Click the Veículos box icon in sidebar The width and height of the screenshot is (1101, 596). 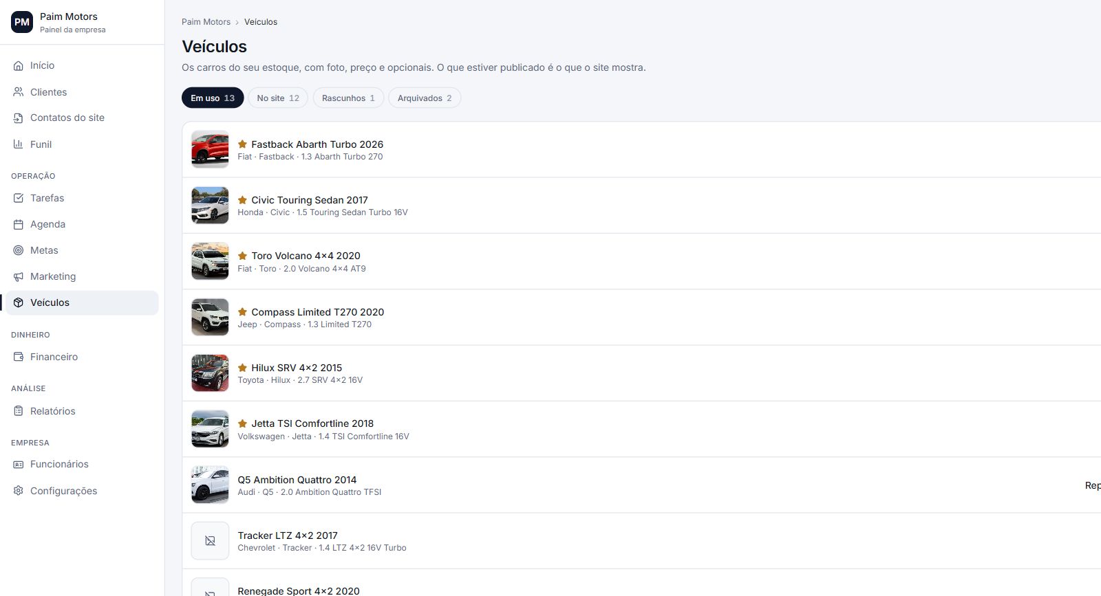19,302
